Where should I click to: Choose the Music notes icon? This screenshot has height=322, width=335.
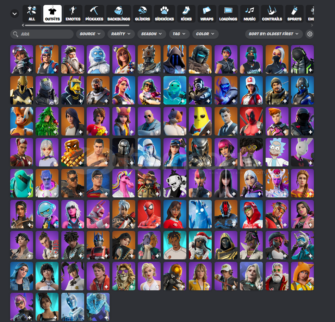click(x=250, y=14)
